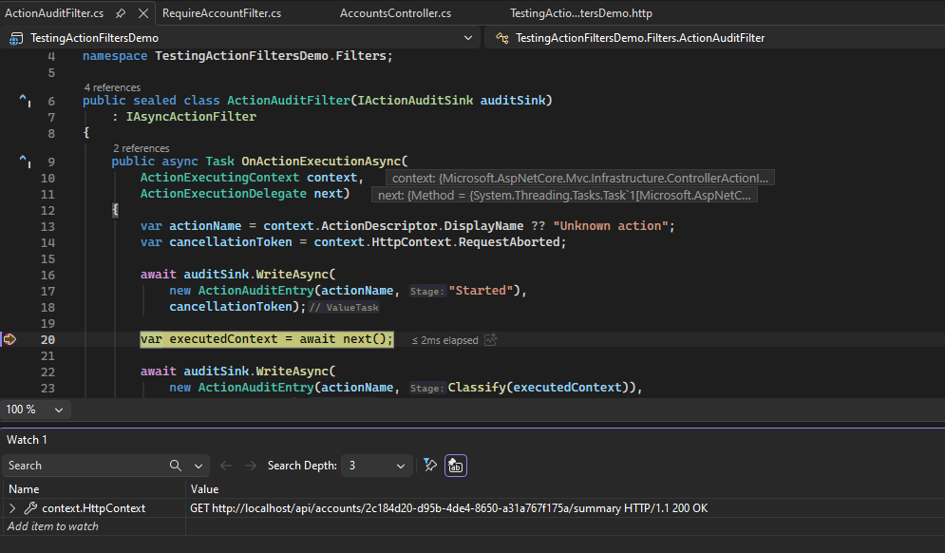Click the Watch Search input field
945x553 pixels.
pos(85,466)
